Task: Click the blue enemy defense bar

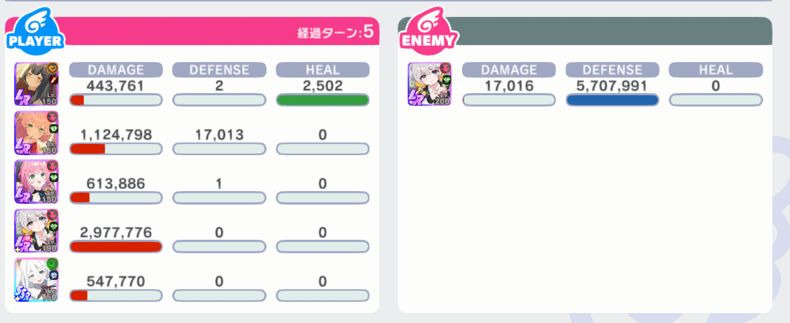Action: (612, 100)
